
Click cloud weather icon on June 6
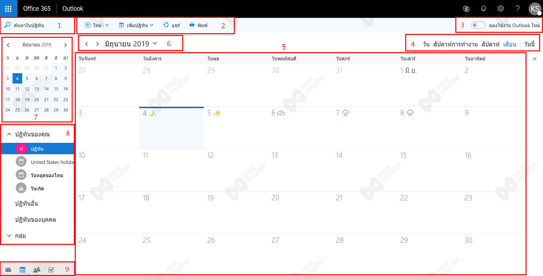tap(281, 113)
